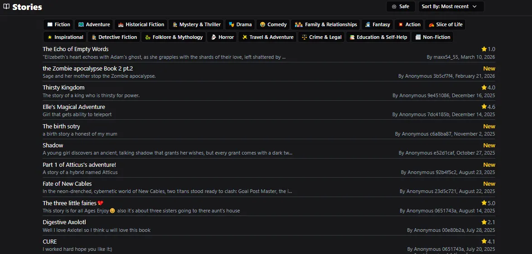Select the Inspirational genre tag
This screenshot has width=532, height=254.
tap(65, 37)
